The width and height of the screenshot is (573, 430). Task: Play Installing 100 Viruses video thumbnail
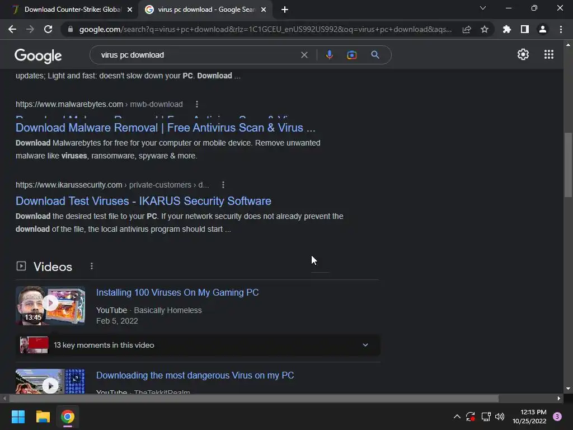point(50,306)
